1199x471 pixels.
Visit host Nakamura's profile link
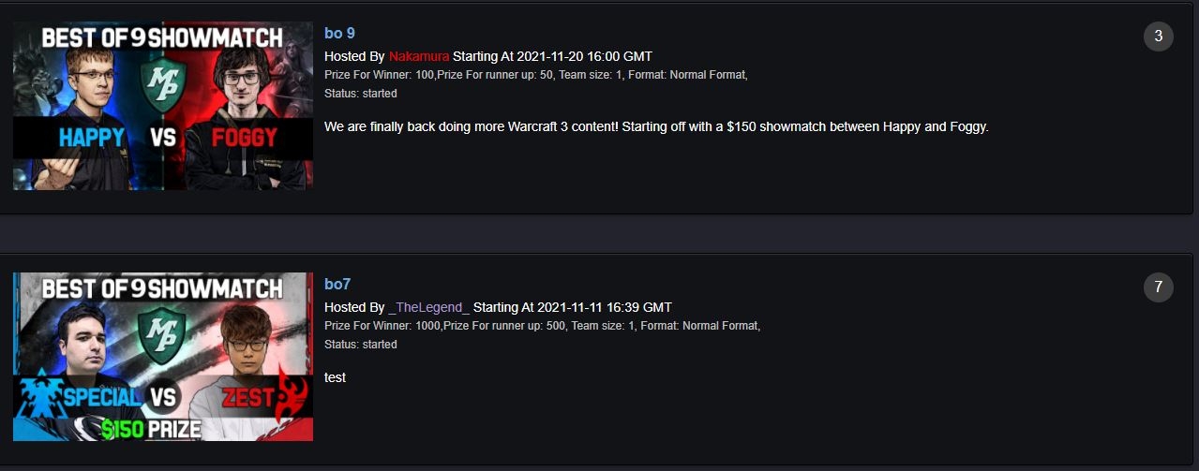[419, 56]
